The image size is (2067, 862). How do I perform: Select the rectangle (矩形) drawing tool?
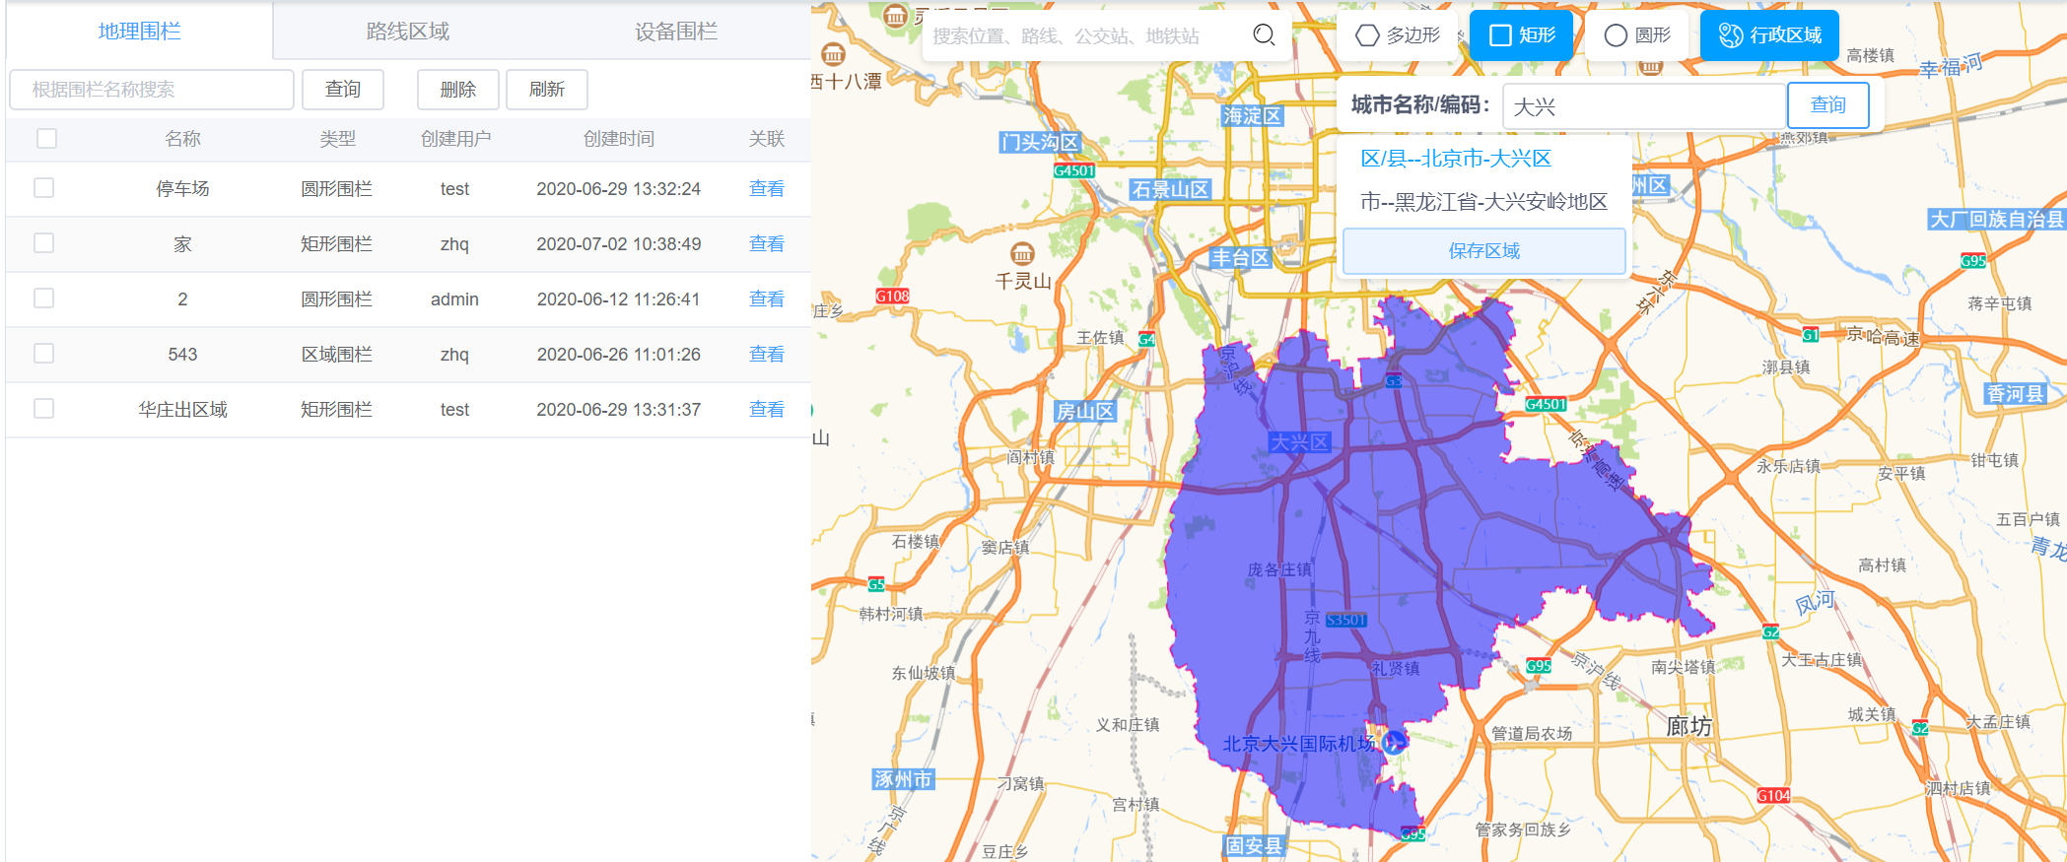tap(1521, 35)
